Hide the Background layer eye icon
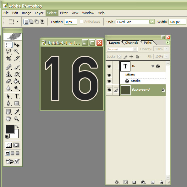This screenshot has height=187, width=187. pos(109,90)
